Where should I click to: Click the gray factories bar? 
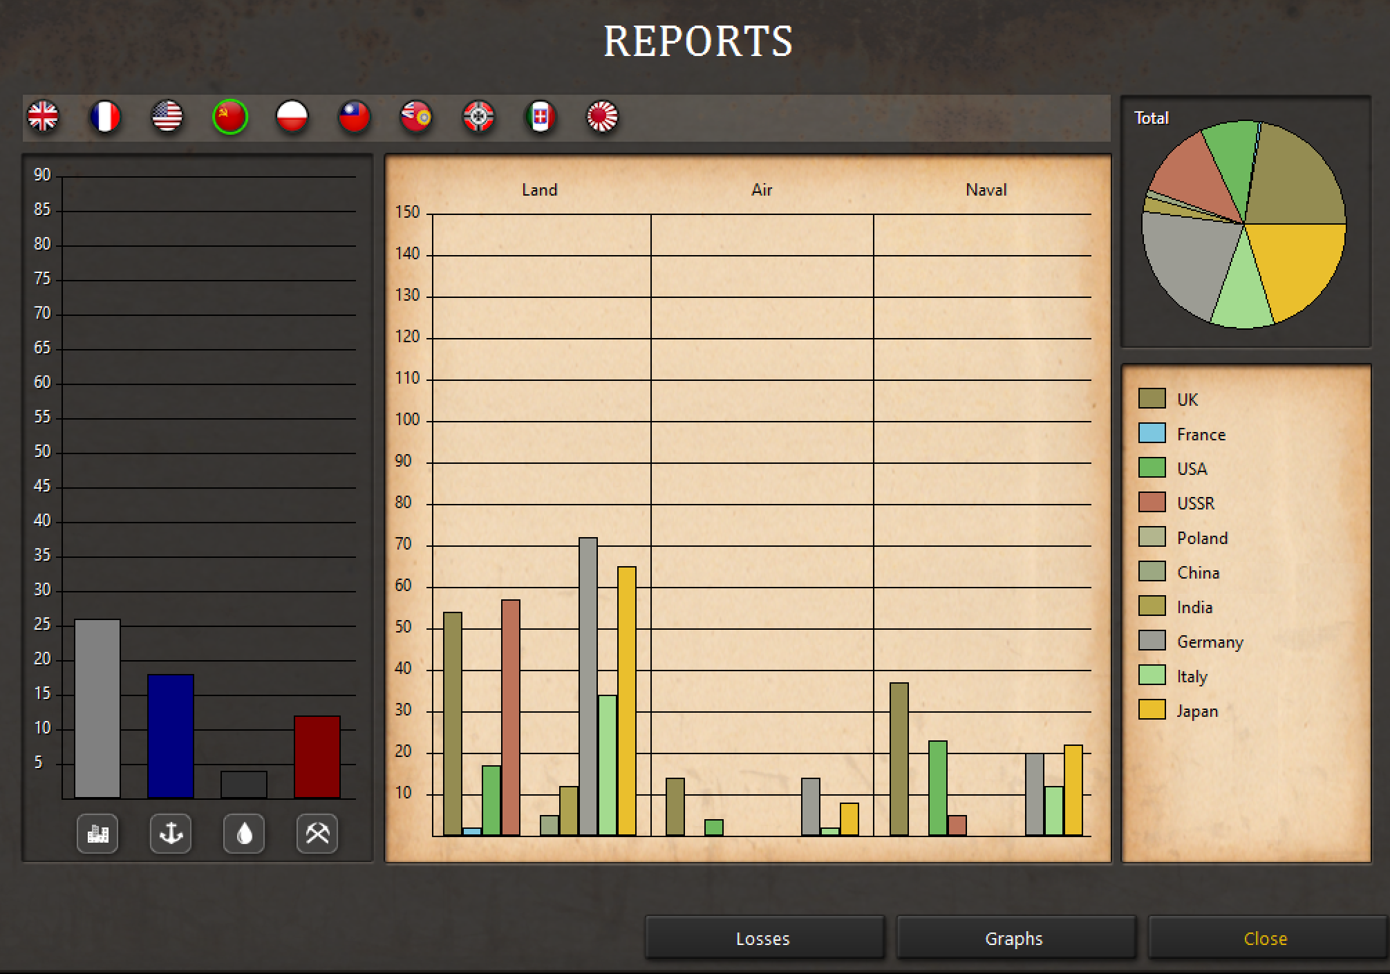coord(97,709)
